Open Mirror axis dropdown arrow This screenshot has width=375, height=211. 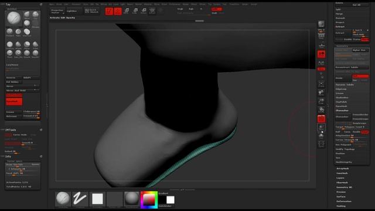35,86
